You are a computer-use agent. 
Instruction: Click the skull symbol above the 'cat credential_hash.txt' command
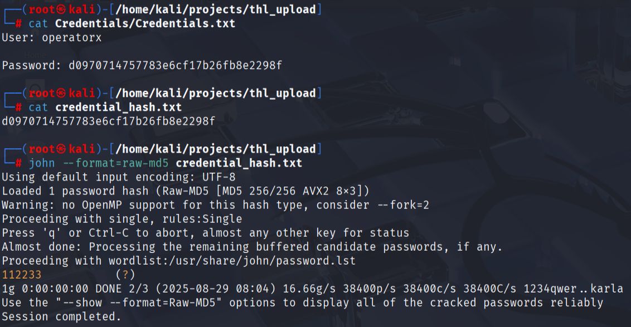(62, 93)
